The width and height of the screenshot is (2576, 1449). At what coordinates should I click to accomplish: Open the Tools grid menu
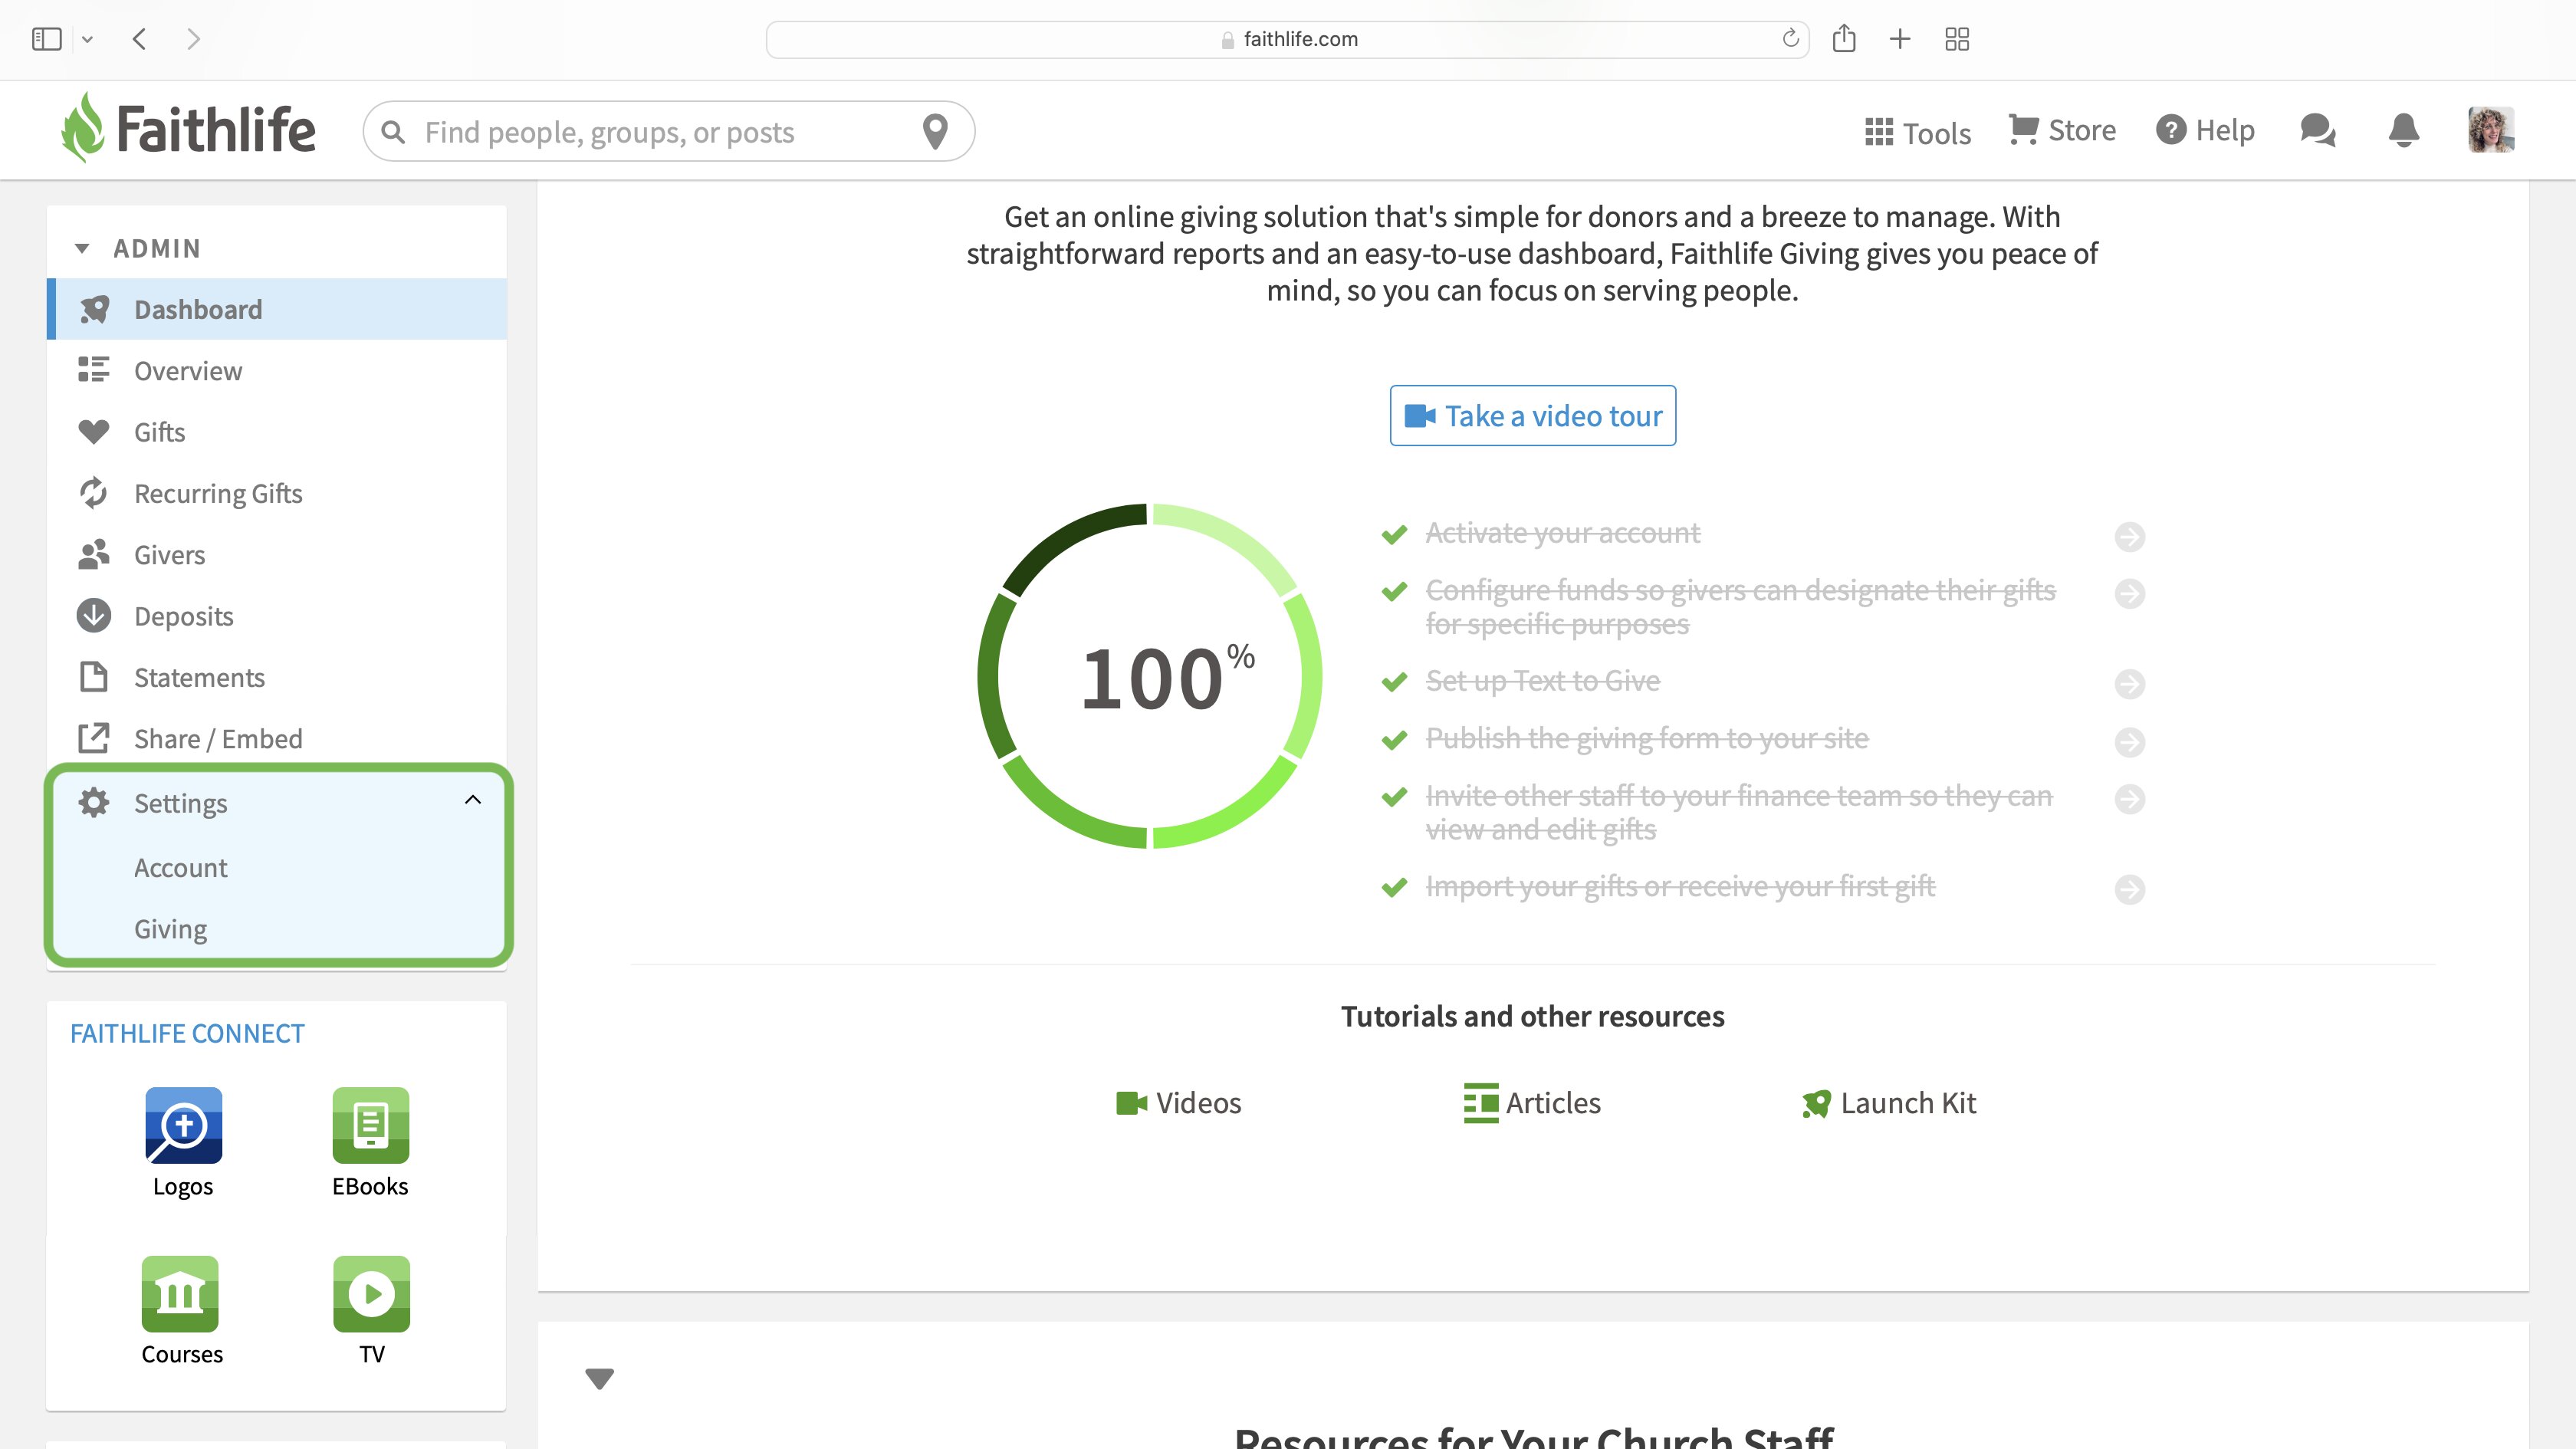point(1917,132)
